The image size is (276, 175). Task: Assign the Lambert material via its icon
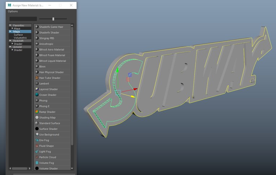click(37, 83)
